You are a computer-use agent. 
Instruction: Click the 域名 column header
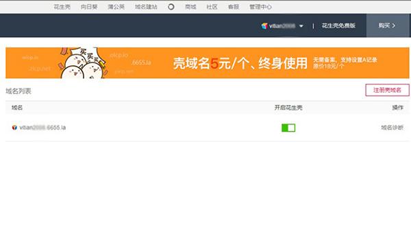17,108
